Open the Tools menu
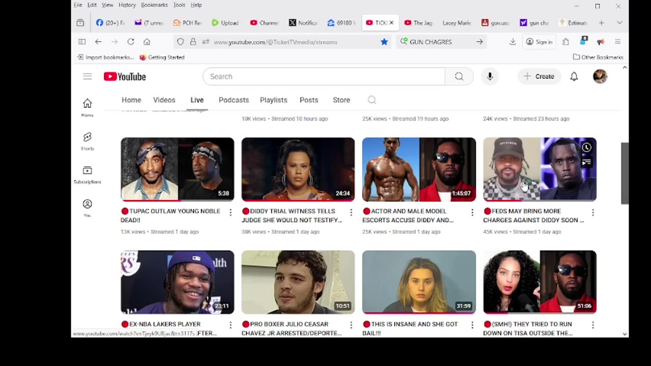The width and height of the screenshot is (651, 366). tap(179, 5)
